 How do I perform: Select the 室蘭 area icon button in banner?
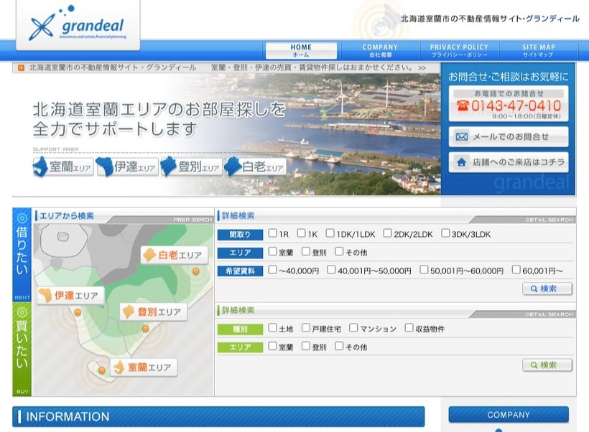point(63,167)
